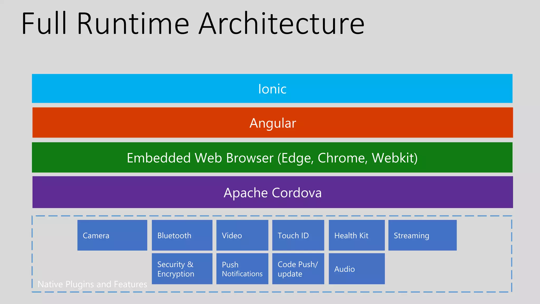Image resolution: width=540 pixels, height=304 pixels.
Task: Select the Touch ID tile
Action: [298, 235]
